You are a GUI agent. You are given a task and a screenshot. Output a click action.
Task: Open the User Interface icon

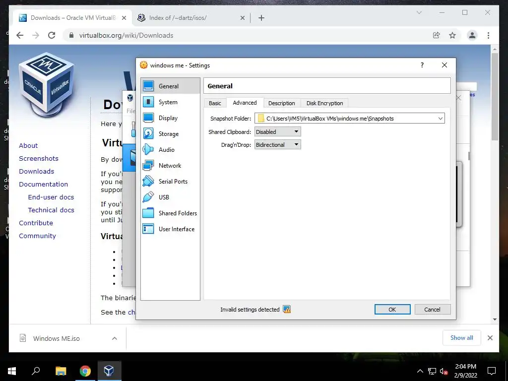(148, 229)
